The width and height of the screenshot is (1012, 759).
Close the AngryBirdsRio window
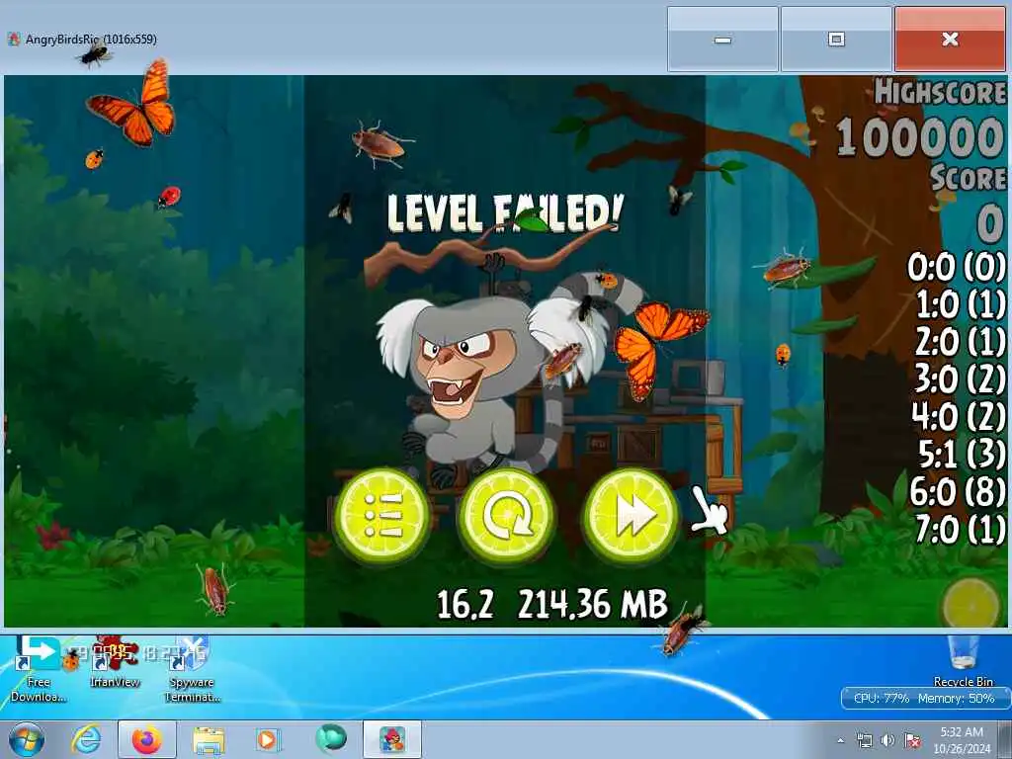(950, 40)
